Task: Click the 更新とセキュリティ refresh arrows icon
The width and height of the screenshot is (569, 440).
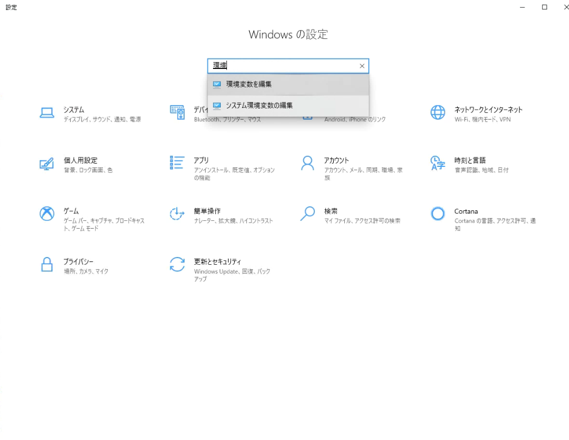Action: pos(177,264)
